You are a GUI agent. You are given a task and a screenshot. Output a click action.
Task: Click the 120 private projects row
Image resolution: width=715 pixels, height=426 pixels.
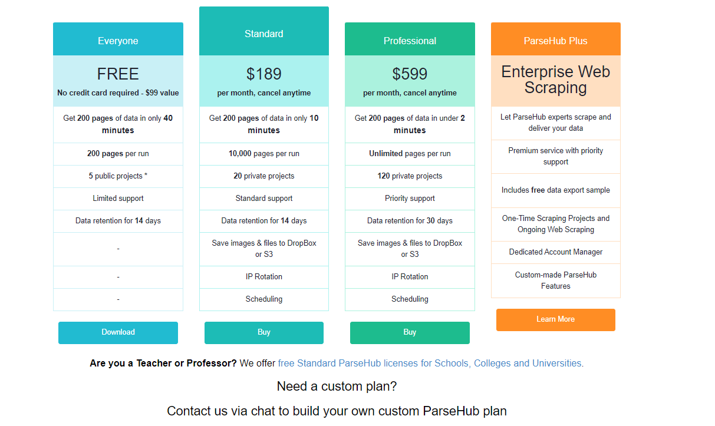410,176
